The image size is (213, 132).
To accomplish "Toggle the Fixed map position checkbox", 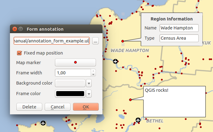I will tap(20, 53).
